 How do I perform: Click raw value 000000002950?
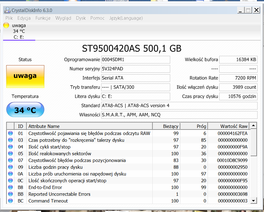233,167
